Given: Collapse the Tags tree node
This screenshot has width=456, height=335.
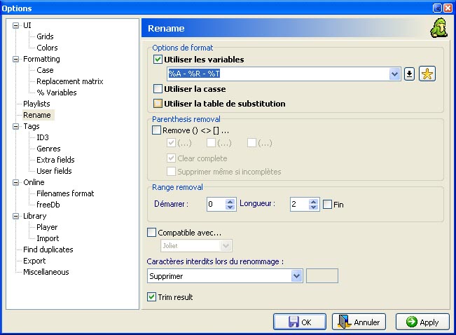Looking at the screenshot, I should (x=15, y=126).
